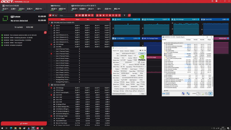This screenshot has height=130, width=231.
Task: Toggle the OpenCL checkbox in GPU-Z
Action: (120, 89)
